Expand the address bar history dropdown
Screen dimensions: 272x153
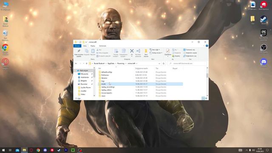click(159, 64)
